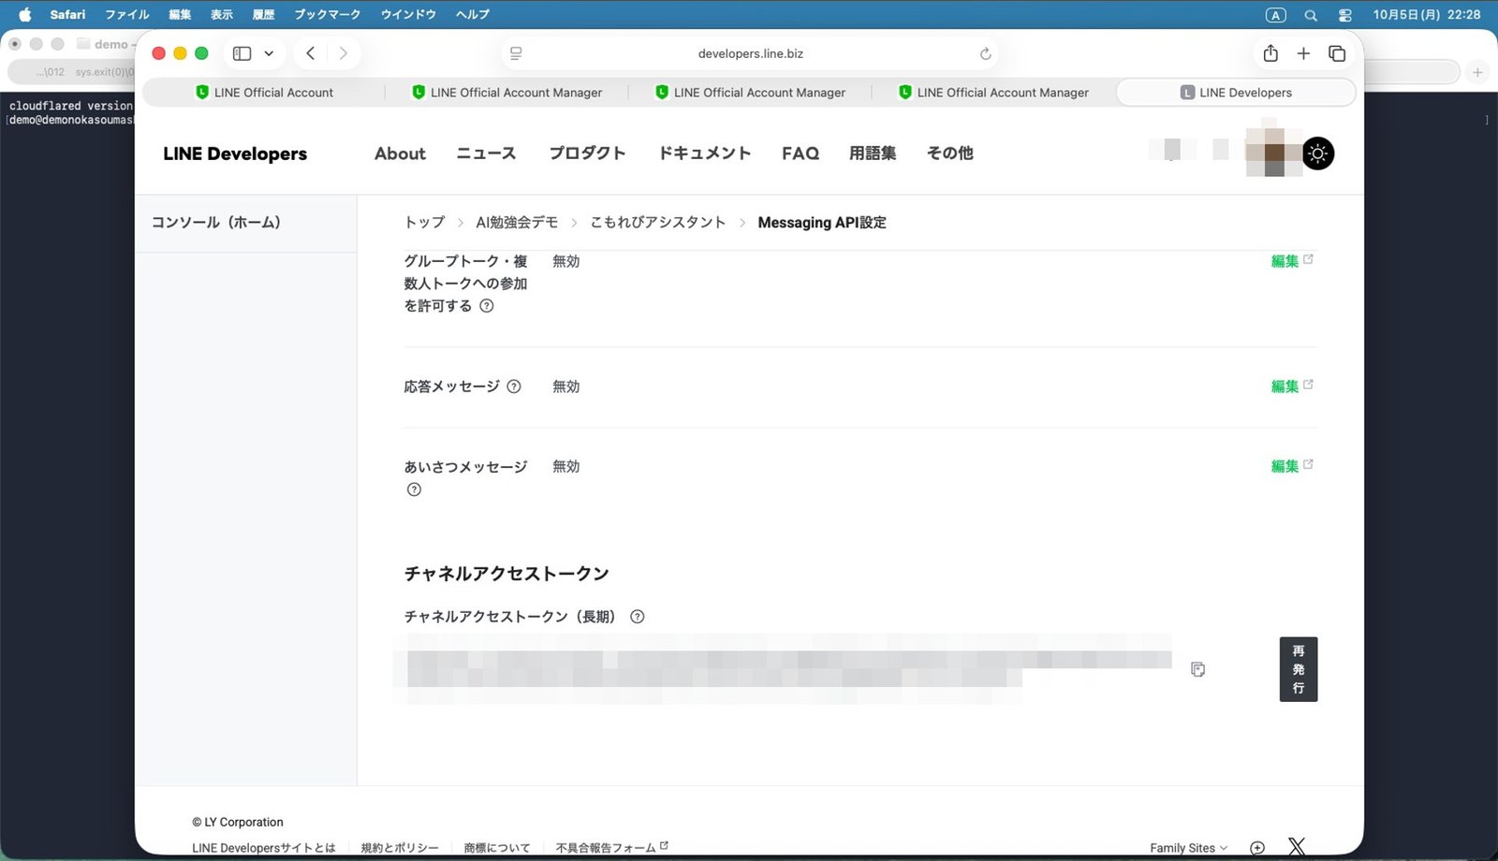Click the トップ breadcrumb

424,223
